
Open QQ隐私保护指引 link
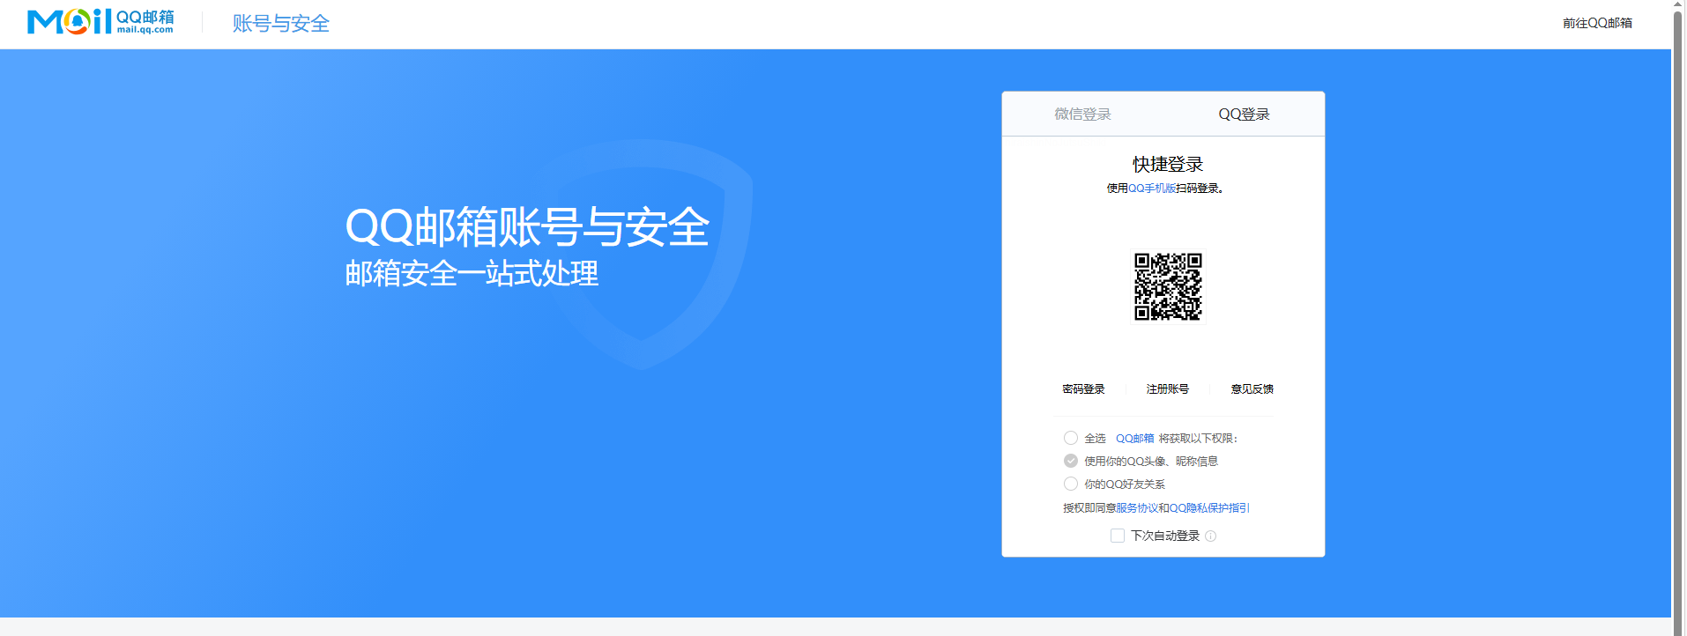[1209, 508]
